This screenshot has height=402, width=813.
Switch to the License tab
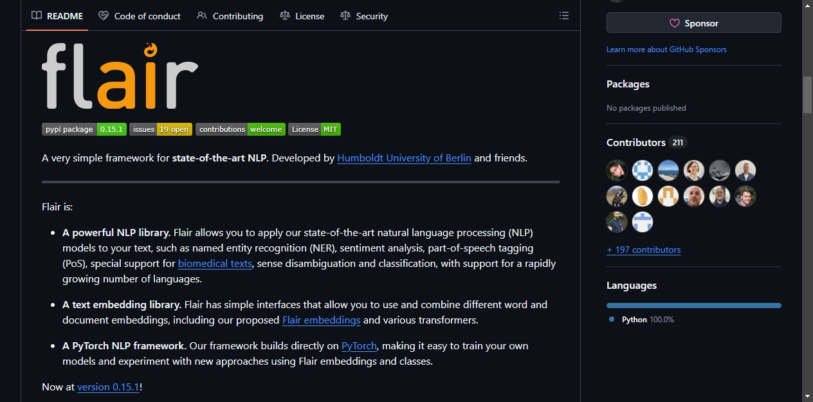click(302, 15)
